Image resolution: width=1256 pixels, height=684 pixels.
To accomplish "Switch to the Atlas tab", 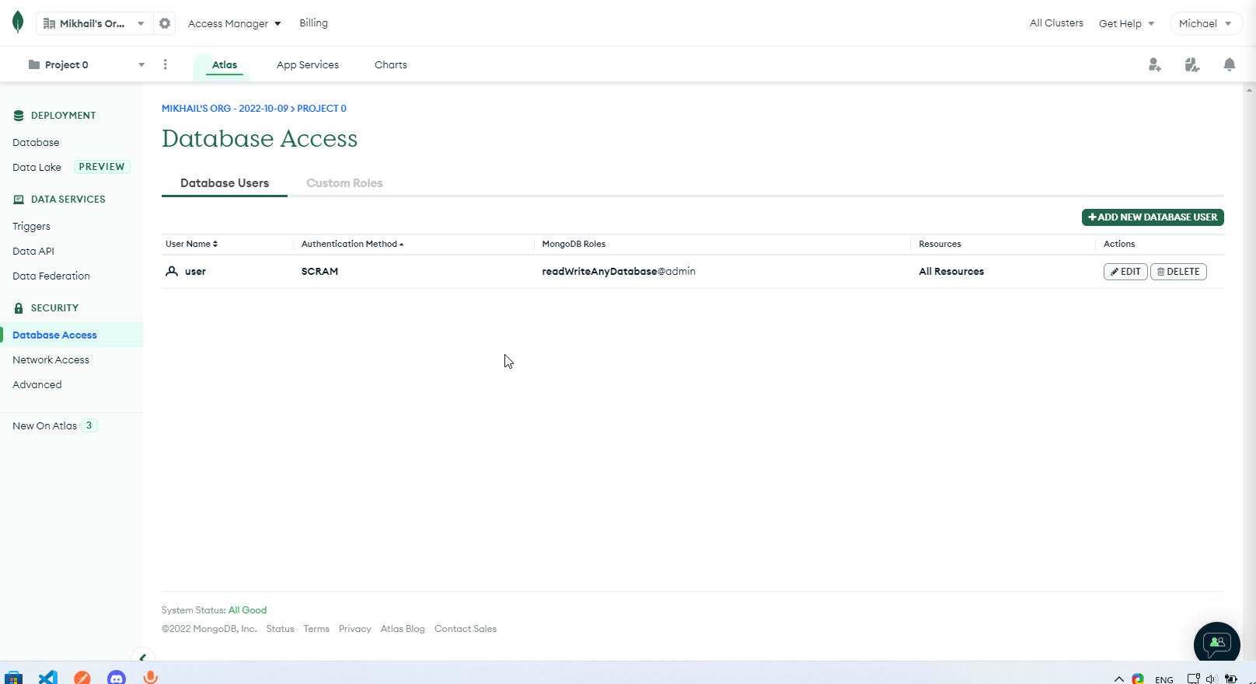I will coord(225,64).
